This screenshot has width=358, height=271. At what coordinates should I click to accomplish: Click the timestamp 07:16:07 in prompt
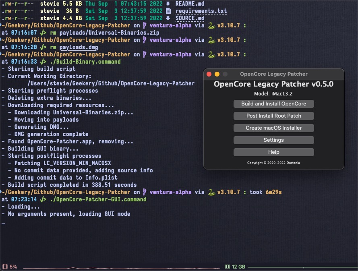click(24, 33)
